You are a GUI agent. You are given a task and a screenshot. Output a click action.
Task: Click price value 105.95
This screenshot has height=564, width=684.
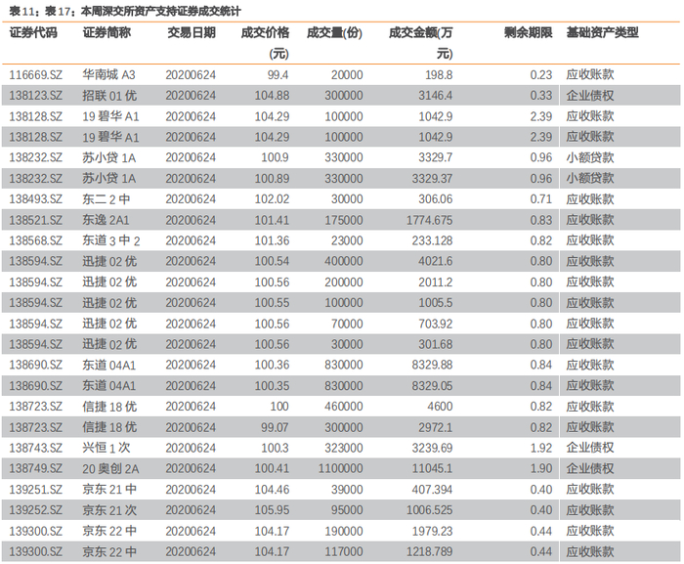click(272, 510)
